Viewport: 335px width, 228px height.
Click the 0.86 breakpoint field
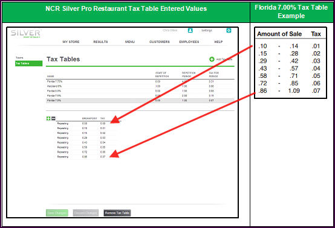click(85, 157)
